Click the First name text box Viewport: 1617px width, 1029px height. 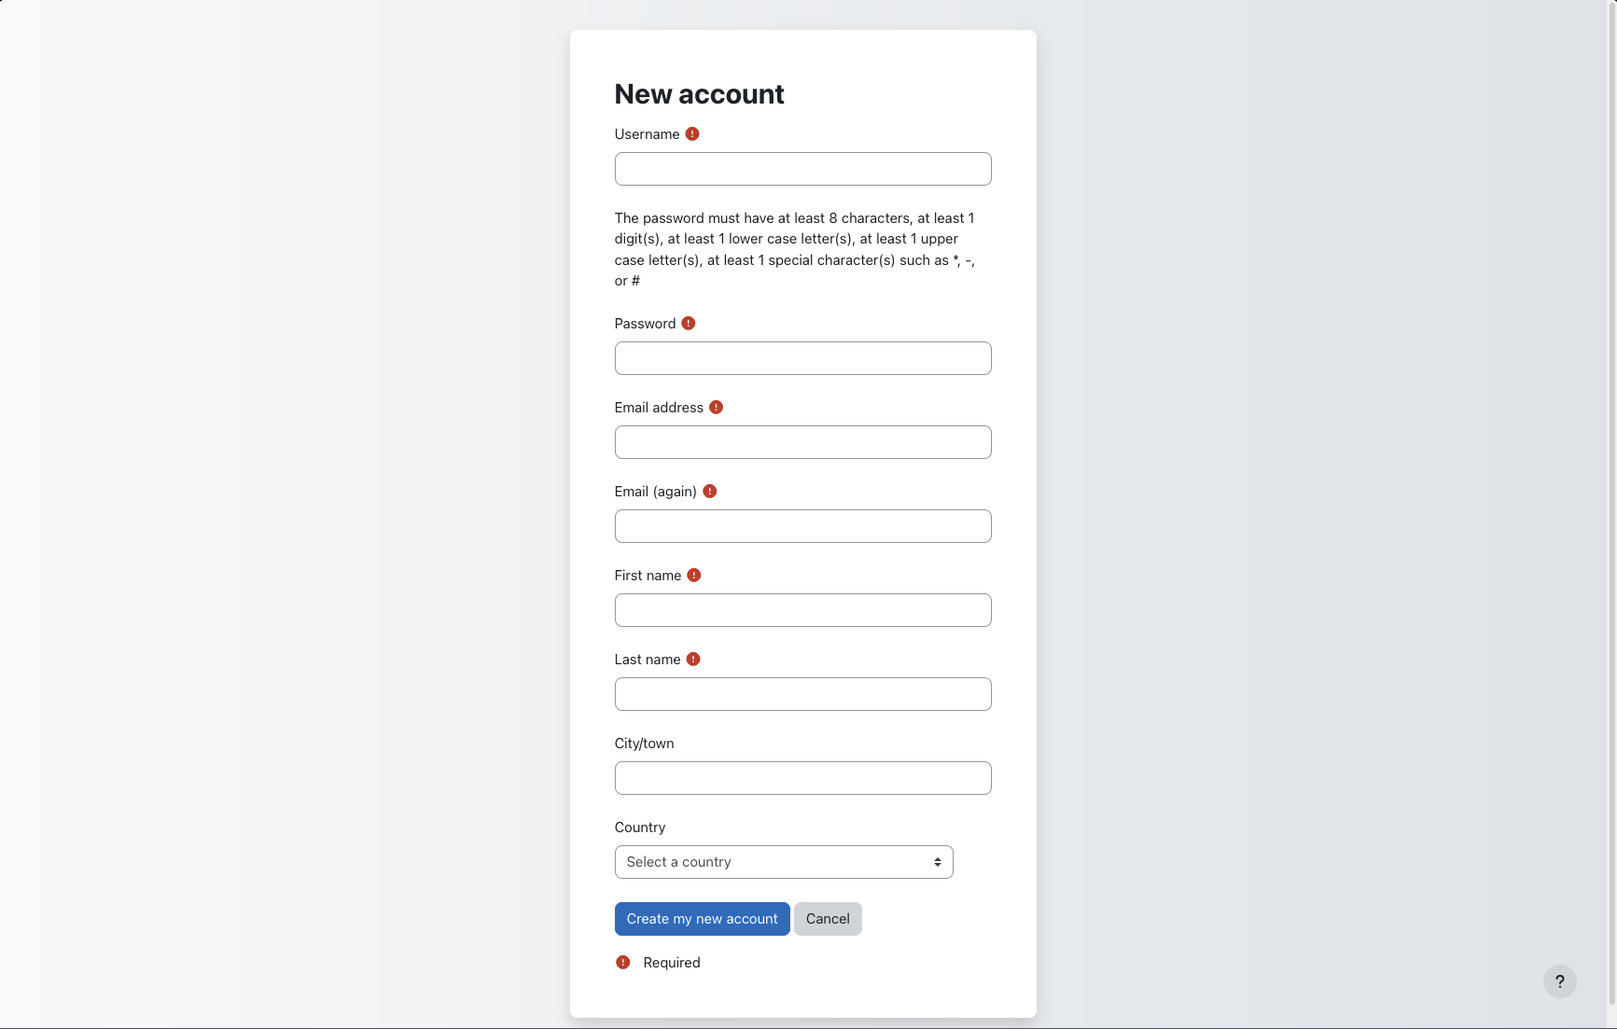coord(802,610)
